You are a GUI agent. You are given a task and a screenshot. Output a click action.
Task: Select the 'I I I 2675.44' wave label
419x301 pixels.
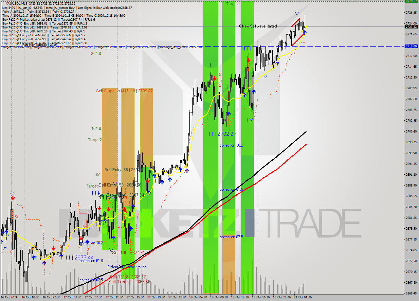click(x=80, y=257)
